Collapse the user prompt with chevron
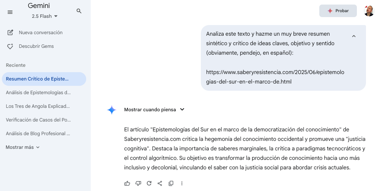This screenshot has height=191, width=377. tap(353, 36)
